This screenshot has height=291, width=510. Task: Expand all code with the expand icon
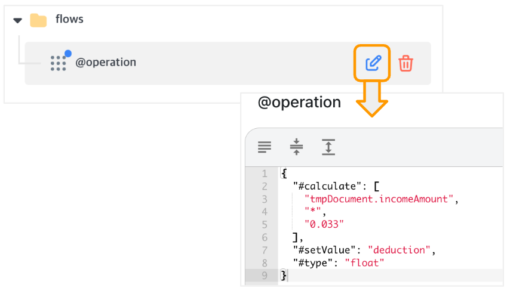coord(328,147)
